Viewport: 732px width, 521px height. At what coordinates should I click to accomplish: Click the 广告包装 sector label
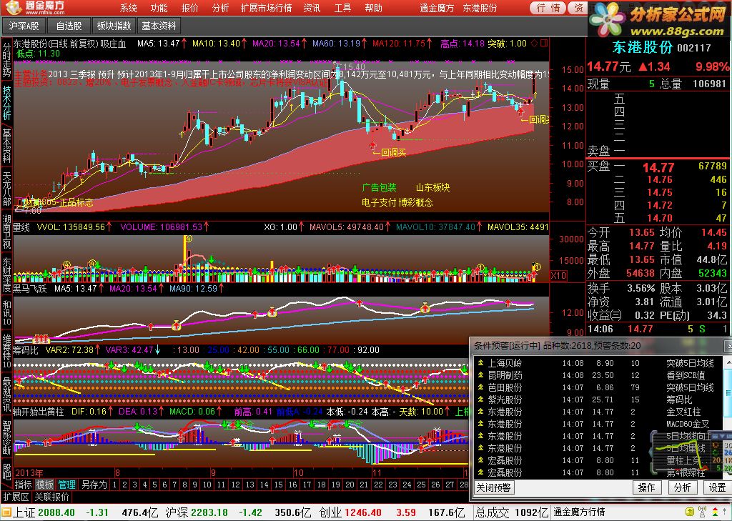pyautogui.click(x=379, y=188)
